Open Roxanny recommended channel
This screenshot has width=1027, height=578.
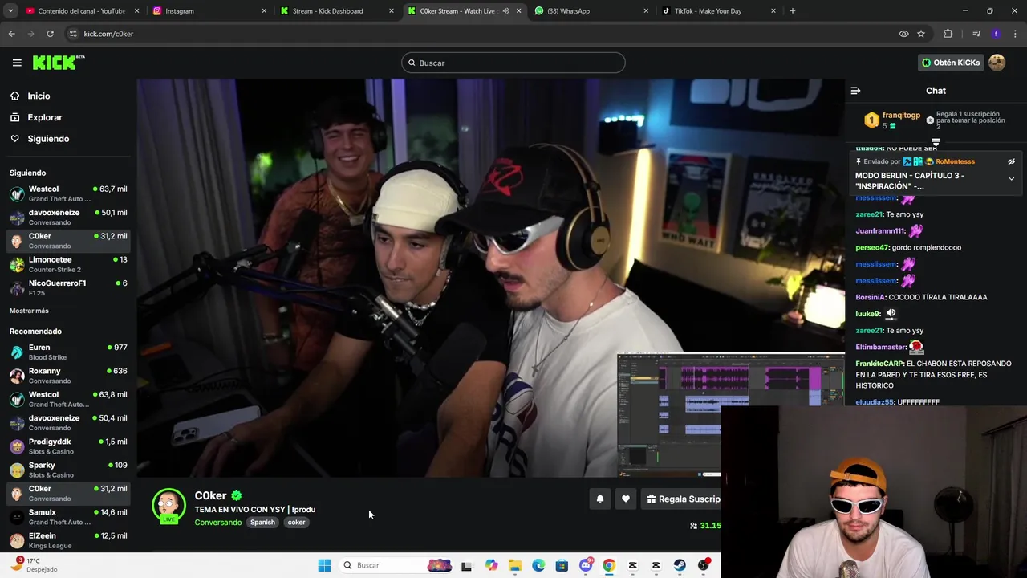(68, 375)
